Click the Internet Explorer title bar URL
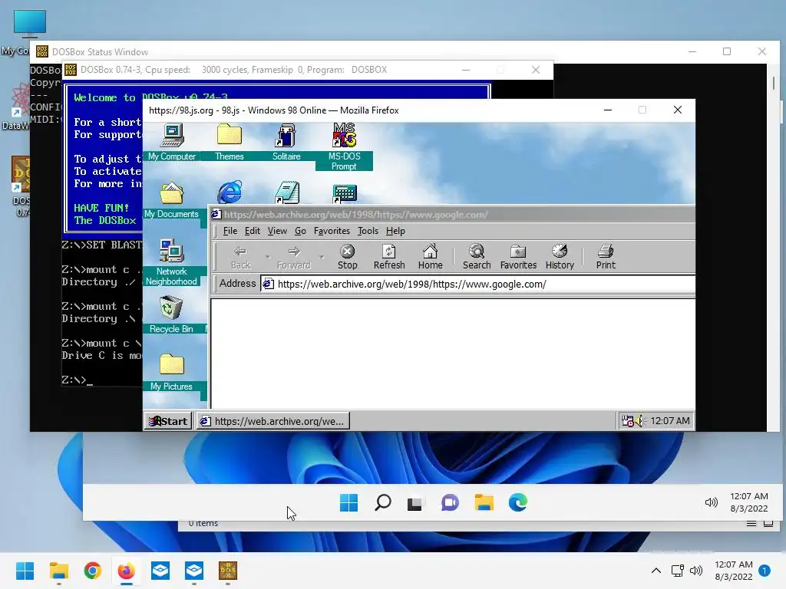 click(x=356, y=215)
